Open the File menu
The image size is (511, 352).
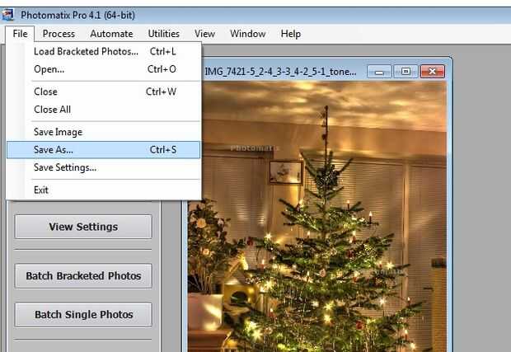[x=20, y=34]
